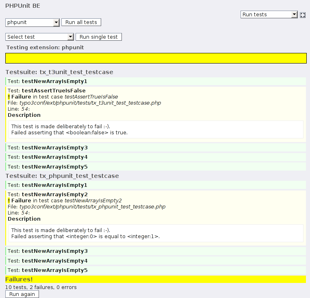This screenshot has width=310, height=298.
Task: Click the PHPUnit BE page title
Action: 23,6
